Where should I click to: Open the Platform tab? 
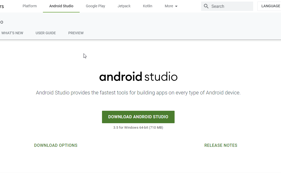[x=30, y=6]
